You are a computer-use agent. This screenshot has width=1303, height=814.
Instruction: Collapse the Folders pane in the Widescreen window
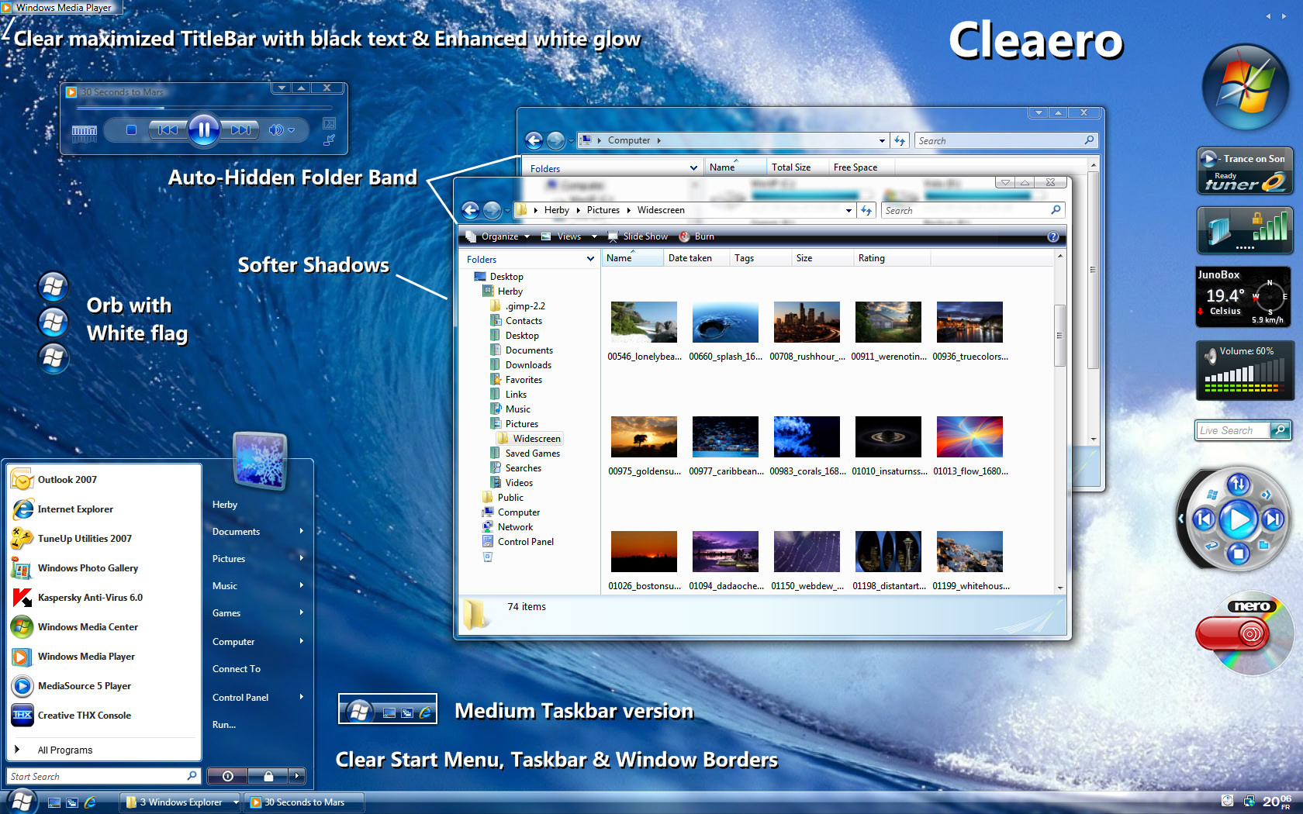click(590, 259)
